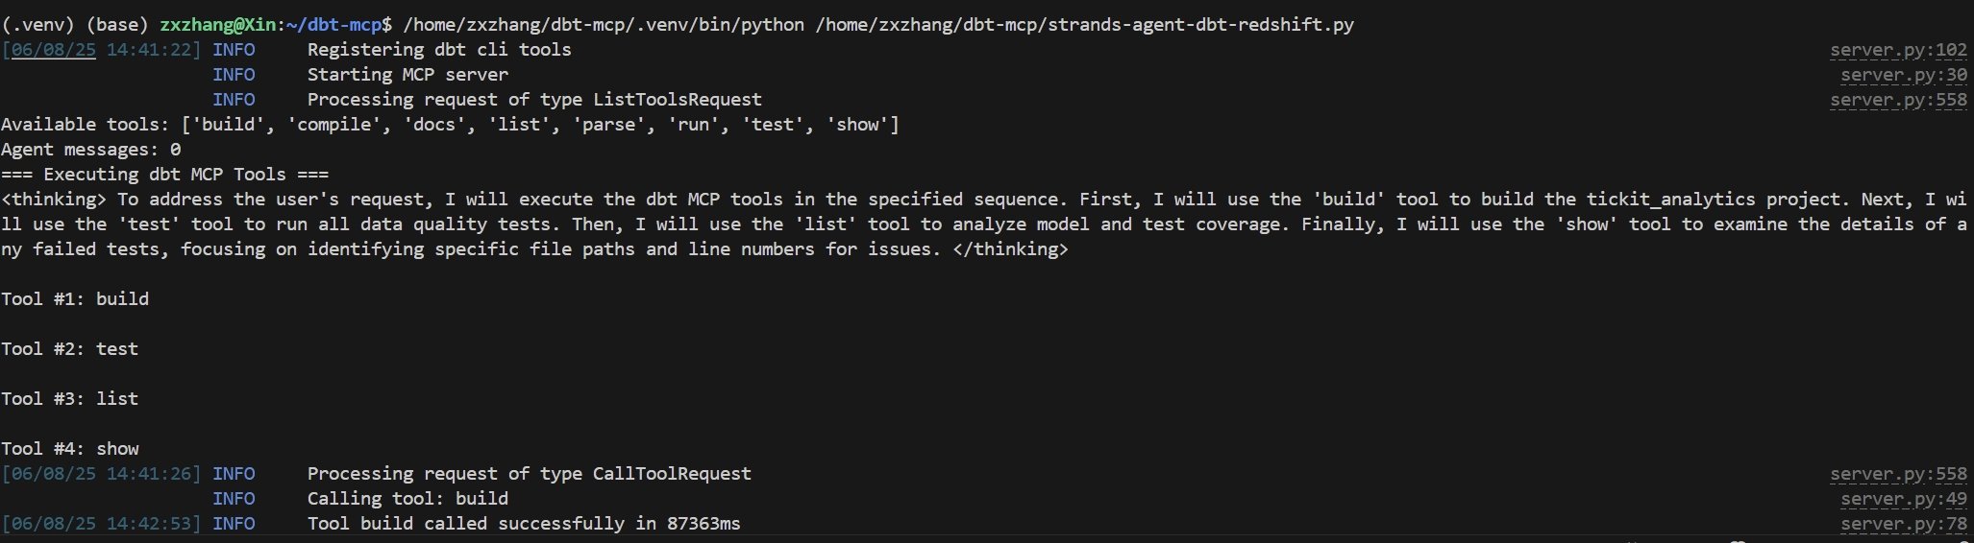The width and height of the screenshot is (1974, 543).
Task: Click the 'Tool #2: test' line
Action: [x=69, y=349]
